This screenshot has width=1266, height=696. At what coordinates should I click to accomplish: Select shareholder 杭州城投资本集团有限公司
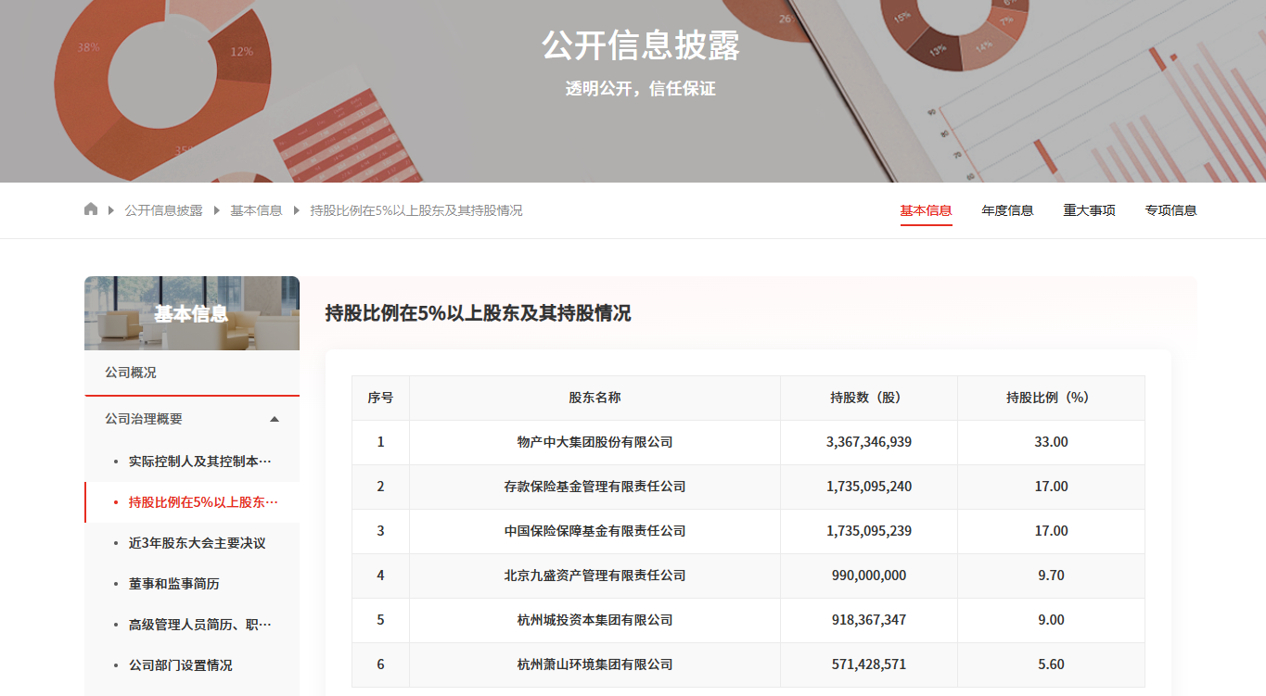click(x=595, y=620)
